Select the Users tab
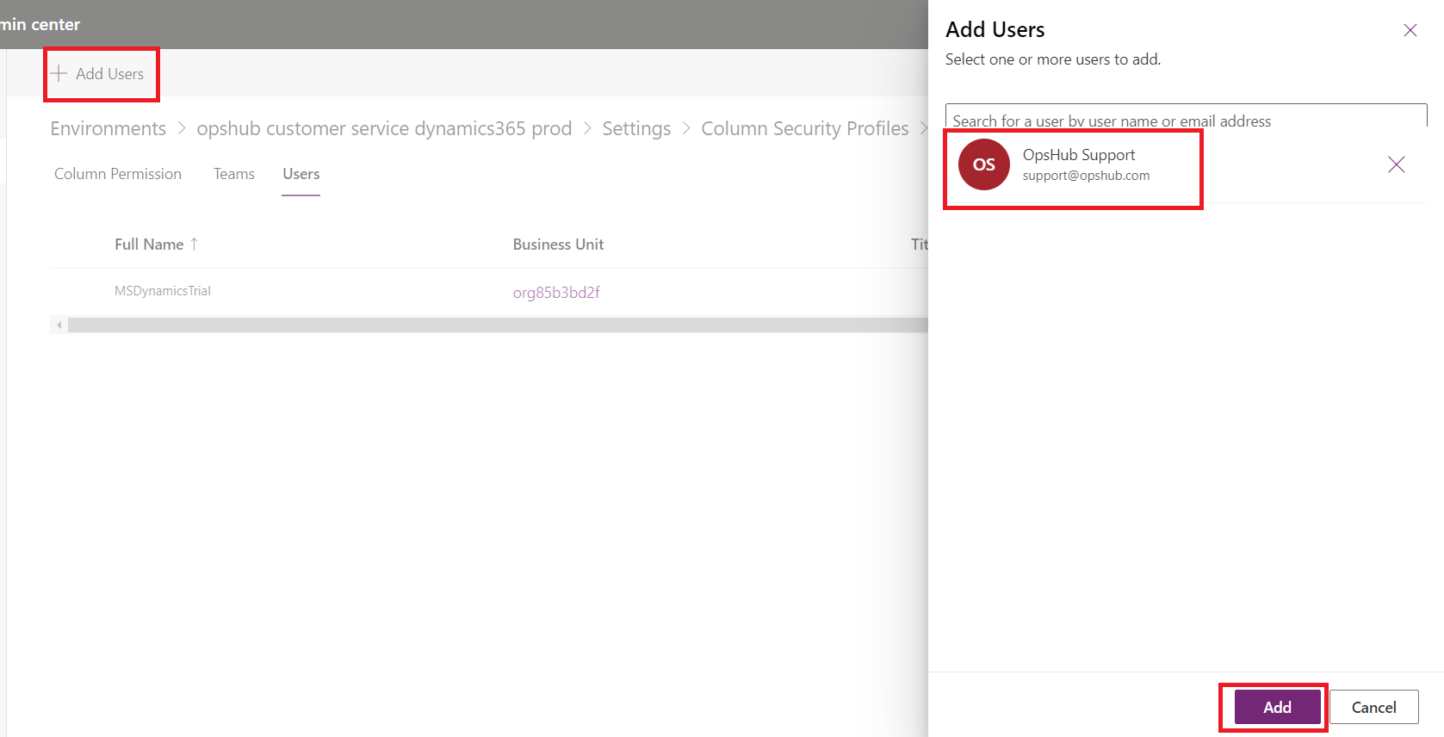Viewport: 1444px width, 737px height. click(x=301, y=174)
